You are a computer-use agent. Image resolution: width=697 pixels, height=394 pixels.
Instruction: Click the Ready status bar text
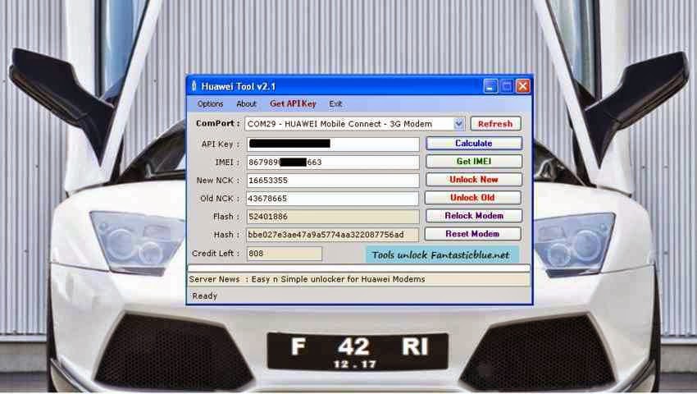[x=204, y=296]
